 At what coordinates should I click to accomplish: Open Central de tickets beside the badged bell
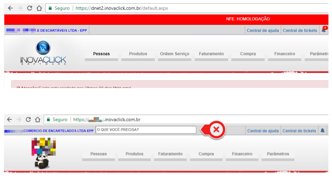pos(300,30)
